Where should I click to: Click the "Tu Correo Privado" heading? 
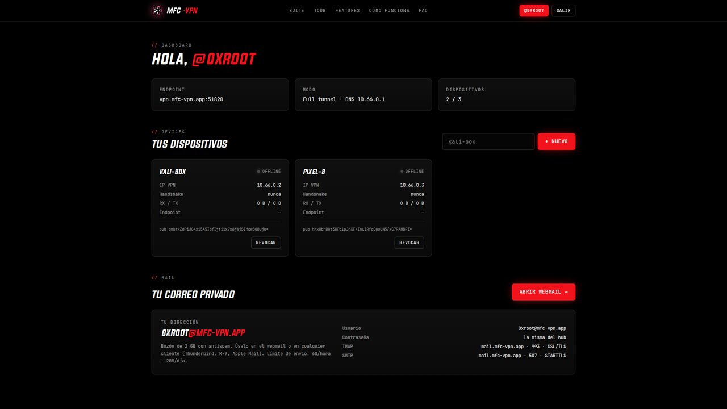coord(193,294)
